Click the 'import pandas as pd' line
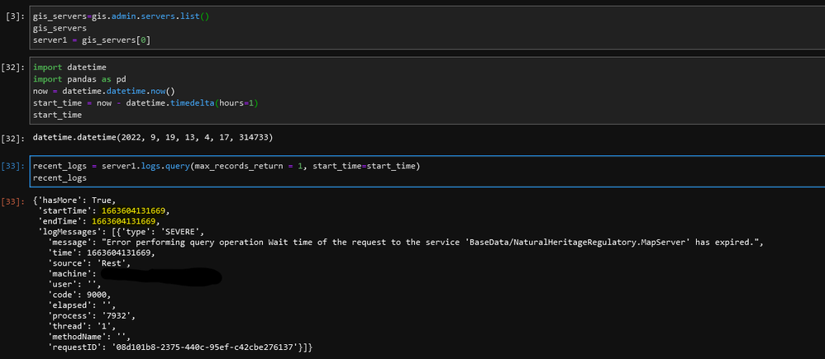The width and height of the screenshot is (825, 359). [79, 78]
